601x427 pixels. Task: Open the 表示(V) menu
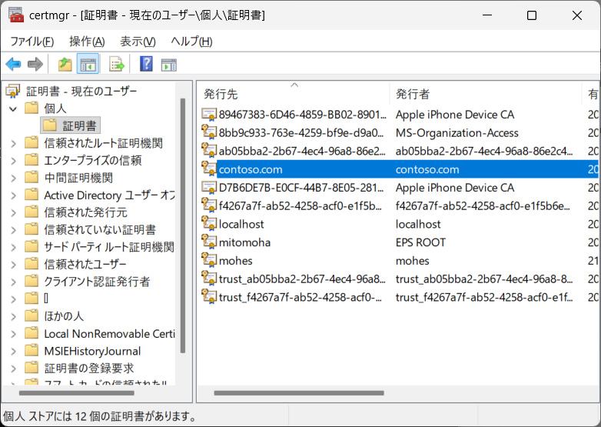click(138, 41)
